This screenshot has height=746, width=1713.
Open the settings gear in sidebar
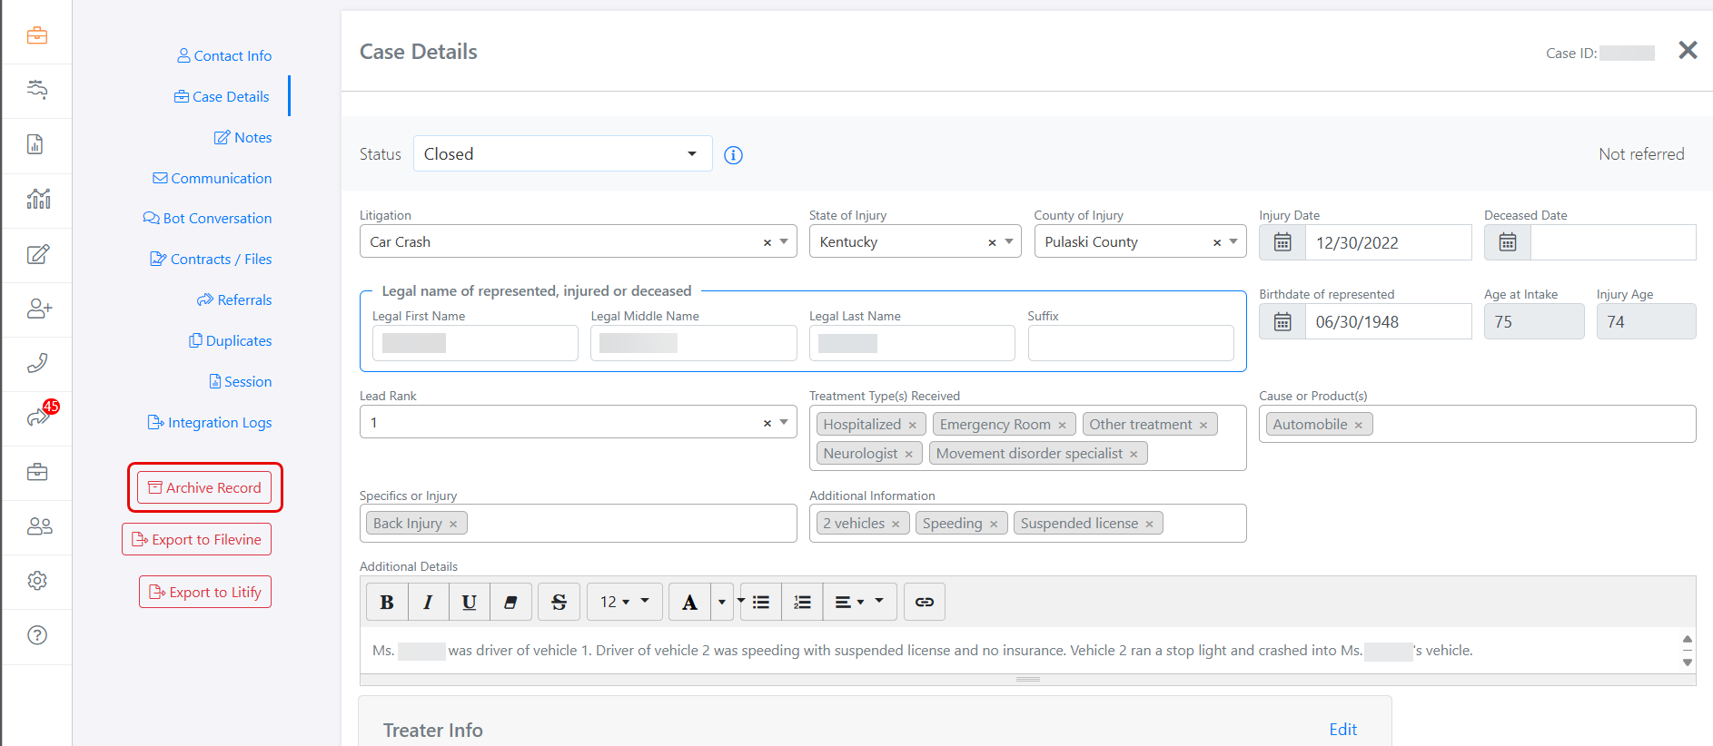point(37,581)
